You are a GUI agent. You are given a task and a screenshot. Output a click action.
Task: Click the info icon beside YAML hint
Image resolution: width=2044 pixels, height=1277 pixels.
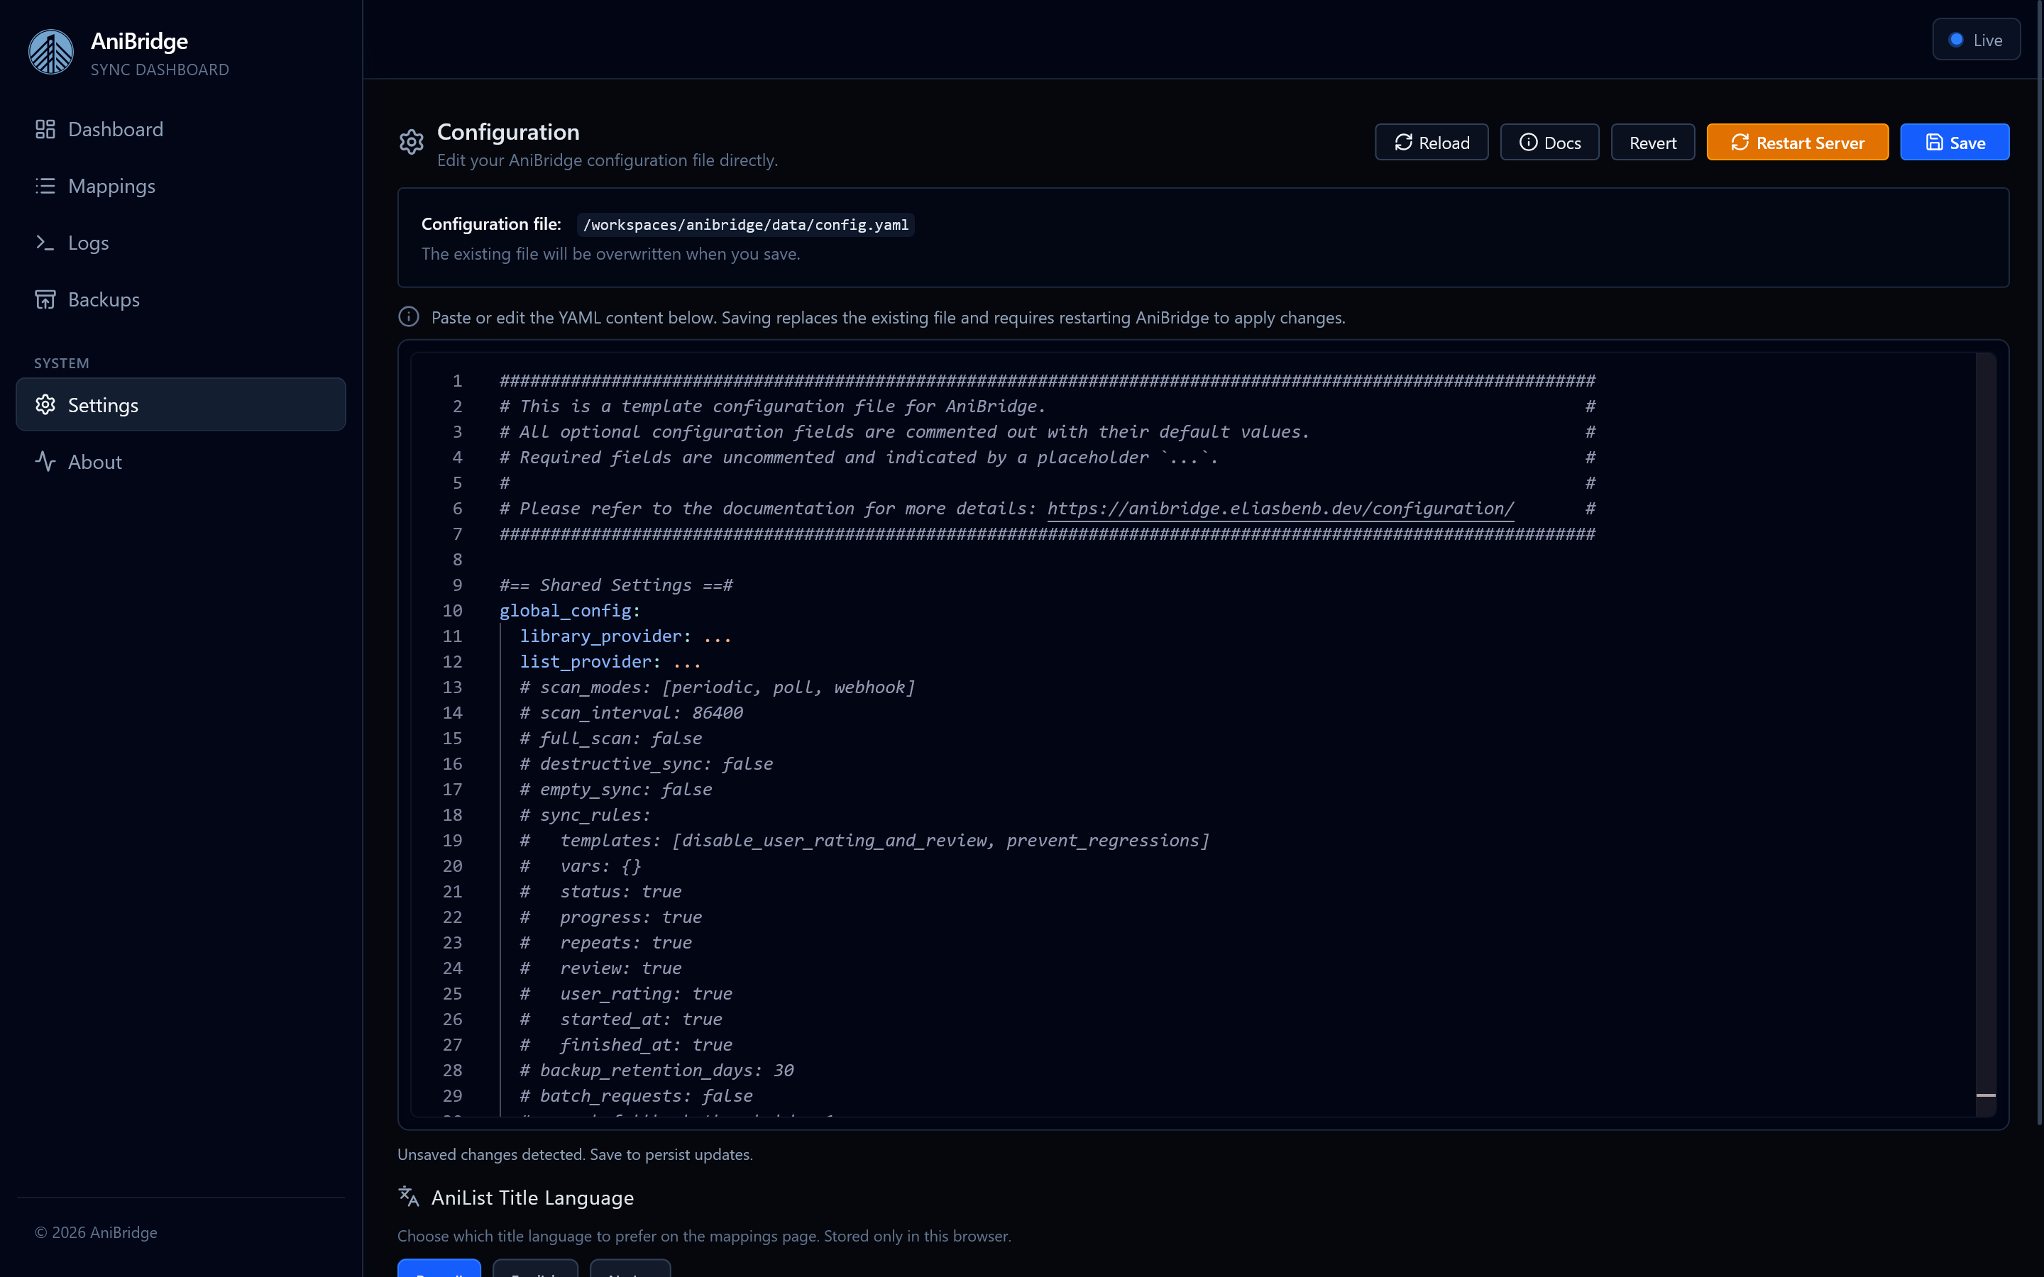point(409,316)
